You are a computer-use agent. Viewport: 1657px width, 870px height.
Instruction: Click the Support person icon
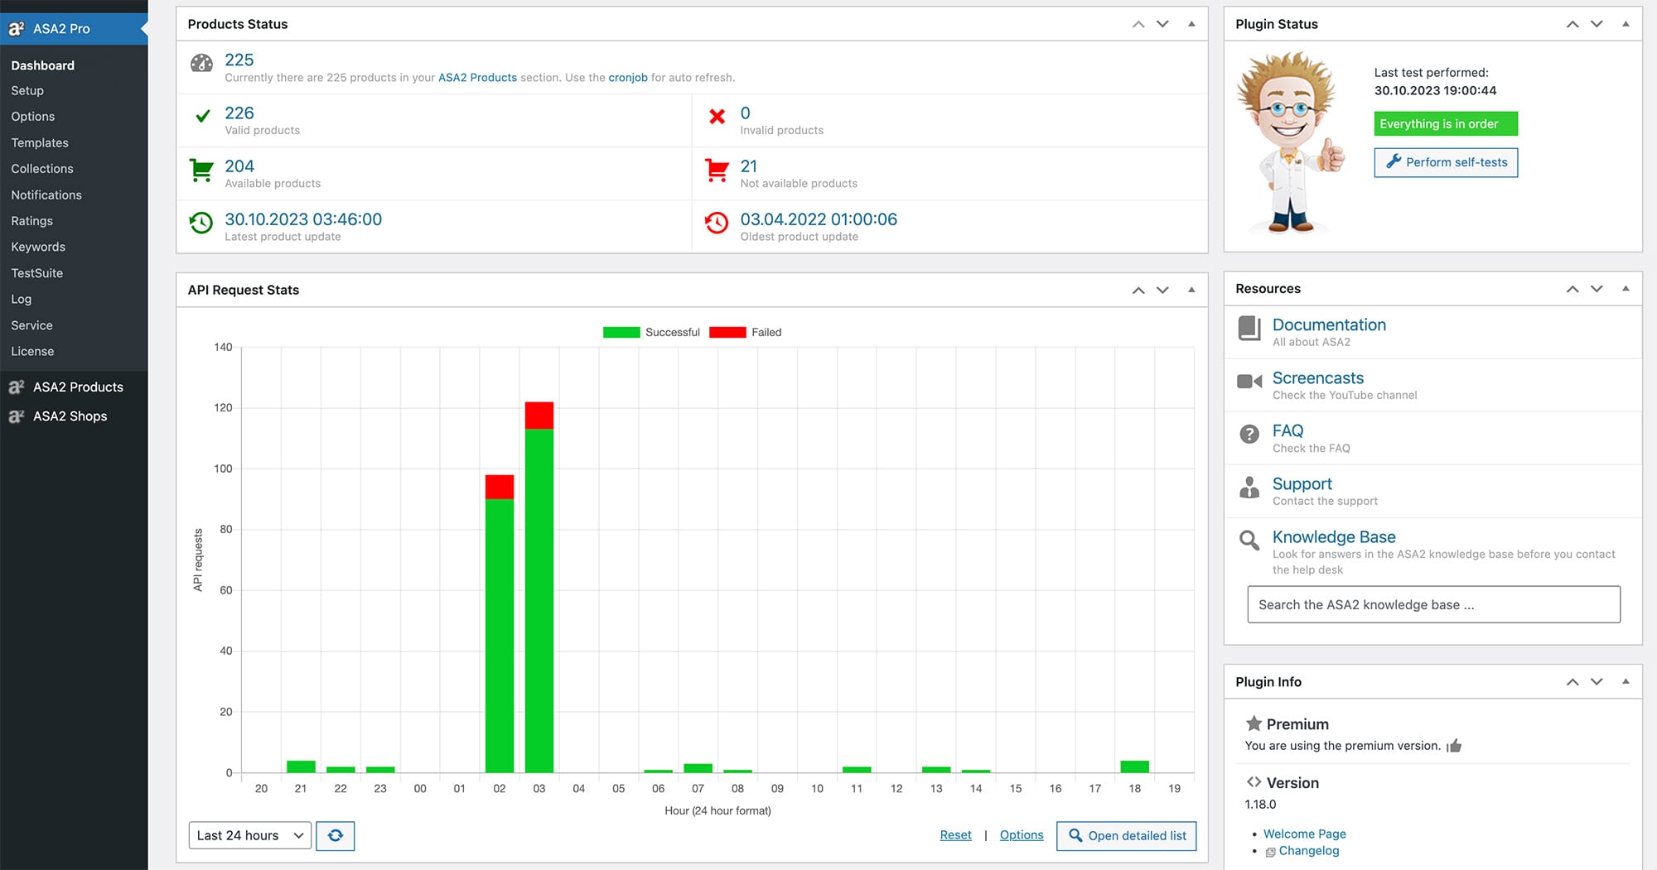click(1249, 487)
